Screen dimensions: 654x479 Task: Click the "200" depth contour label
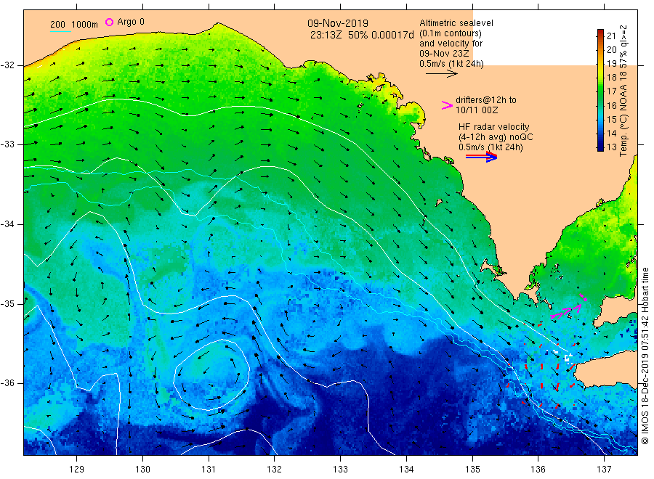57,25
